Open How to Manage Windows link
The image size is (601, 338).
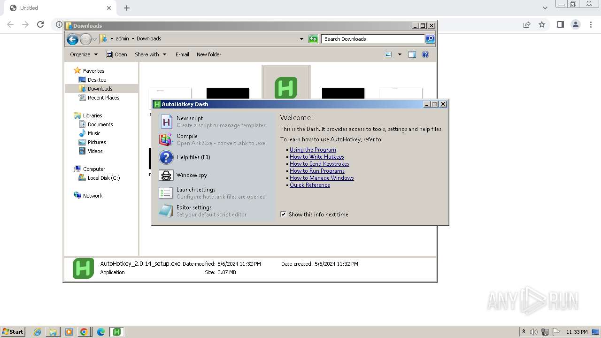[322, 178]
